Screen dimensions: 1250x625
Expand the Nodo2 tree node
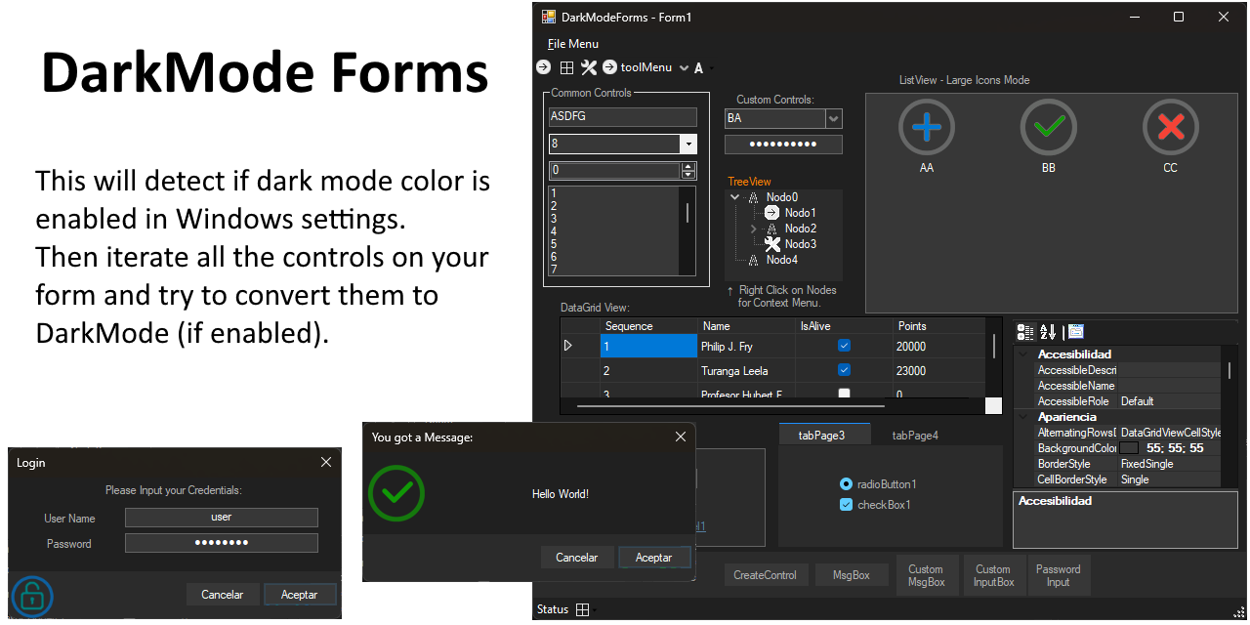point(755,228)
